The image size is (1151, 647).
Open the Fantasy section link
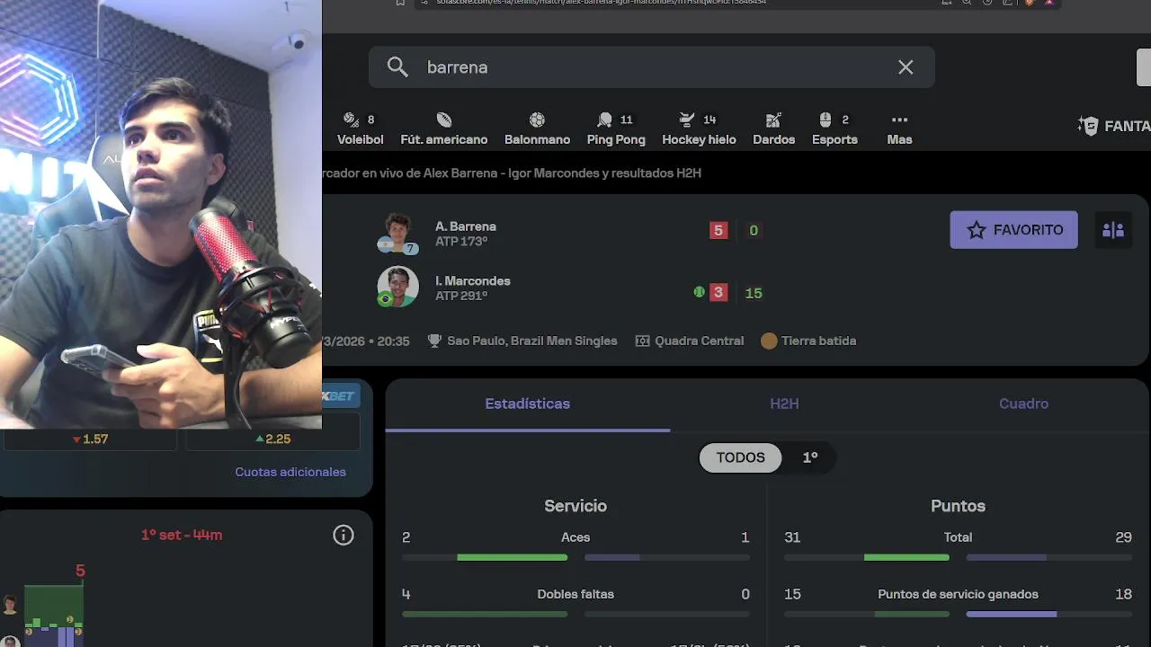tap(1115, 126)
